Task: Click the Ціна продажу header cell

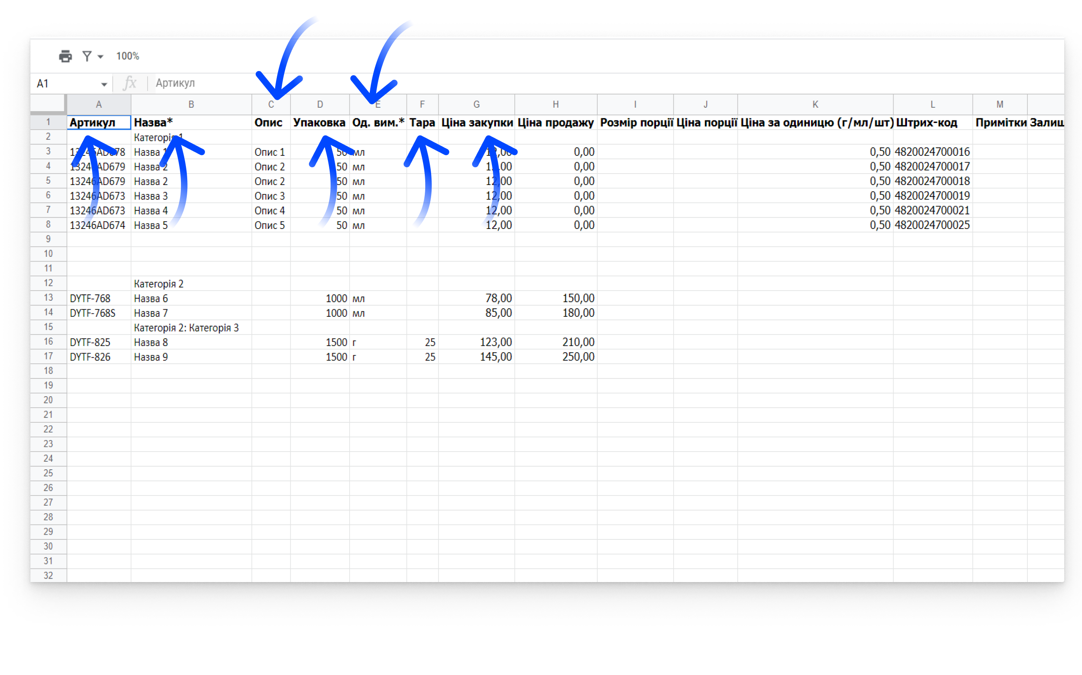Action: coord(555,122)
